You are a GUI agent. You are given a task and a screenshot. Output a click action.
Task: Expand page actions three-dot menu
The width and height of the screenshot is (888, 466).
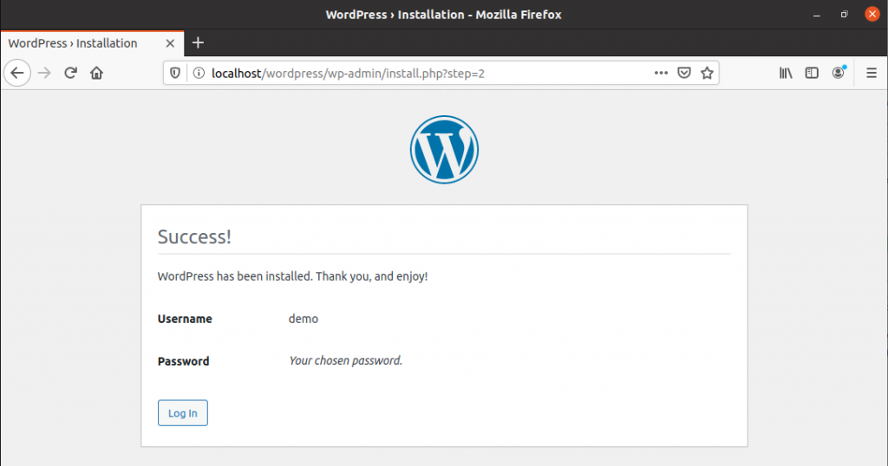tap(661, 74)
